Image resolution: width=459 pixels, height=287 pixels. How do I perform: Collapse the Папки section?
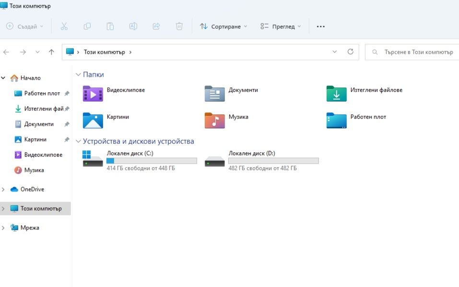[x=78, y=75]
